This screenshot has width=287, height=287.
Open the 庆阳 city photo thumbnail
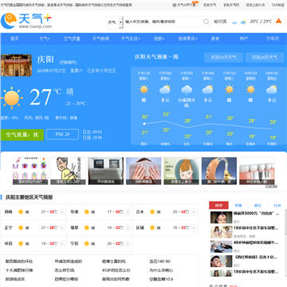(x=16, y=65)
